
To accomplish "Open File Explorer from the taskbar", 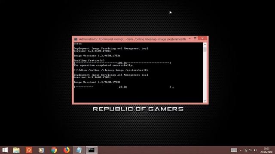I will click(x=16, y=150).
